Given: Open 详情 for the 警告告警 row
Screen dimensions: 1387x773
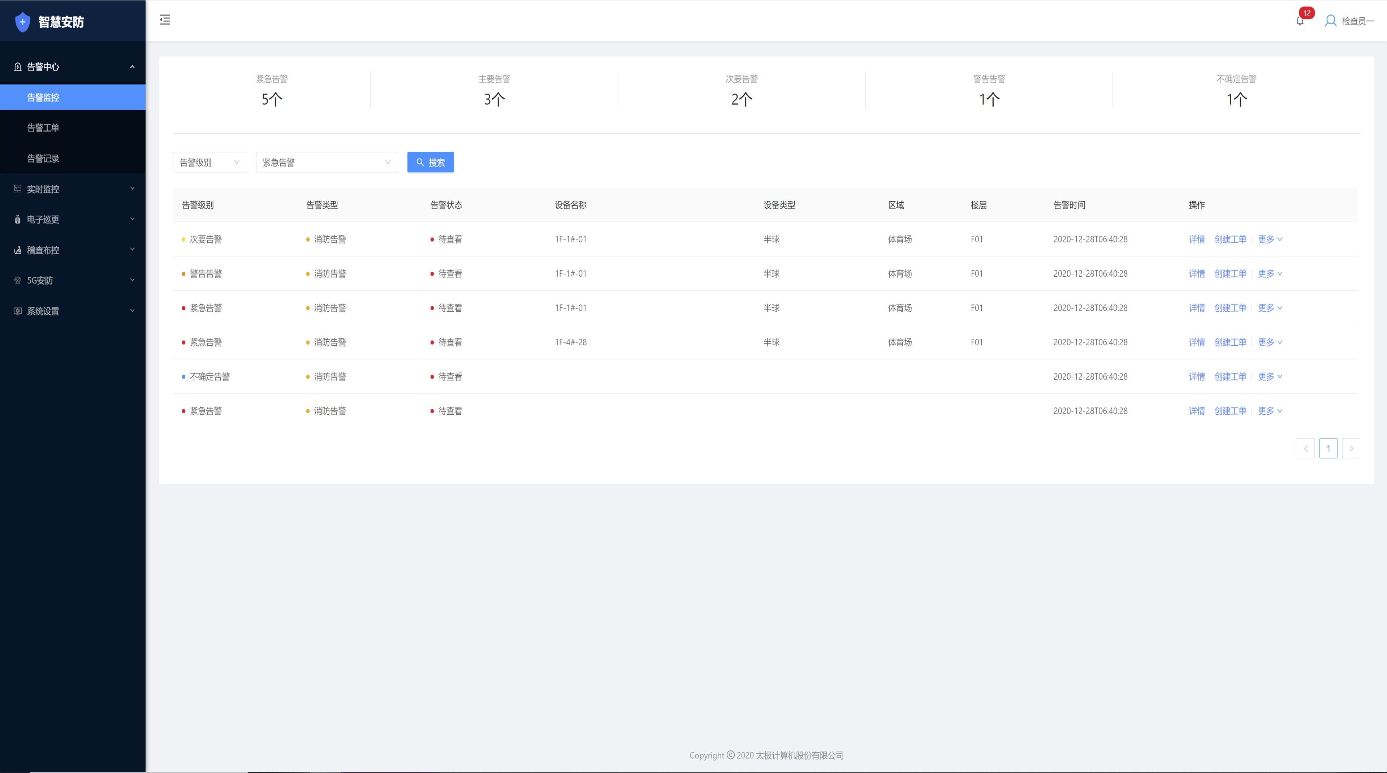Looking at the screenshot, I should pos(1196,274).
